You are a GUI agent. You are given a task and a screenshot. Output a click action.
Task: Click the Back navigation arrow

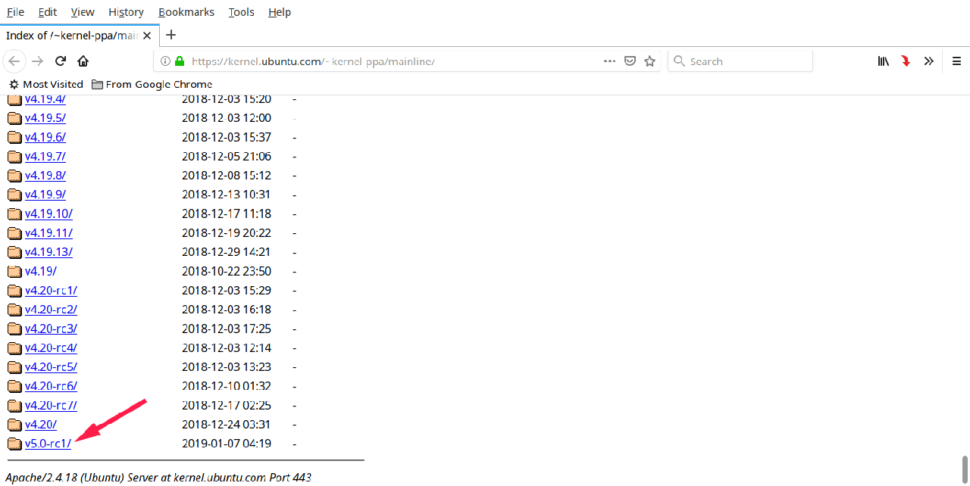(14, 61)
